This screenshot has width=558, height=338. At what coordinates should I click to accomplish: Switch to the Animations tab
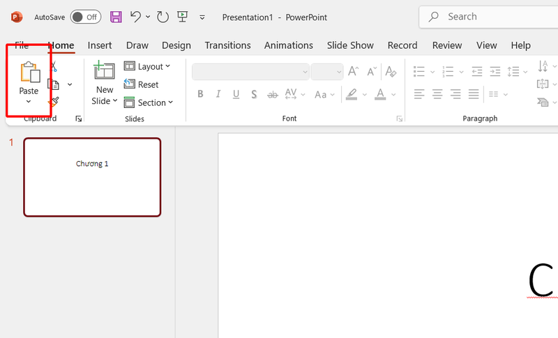click(x=288, y=45)
